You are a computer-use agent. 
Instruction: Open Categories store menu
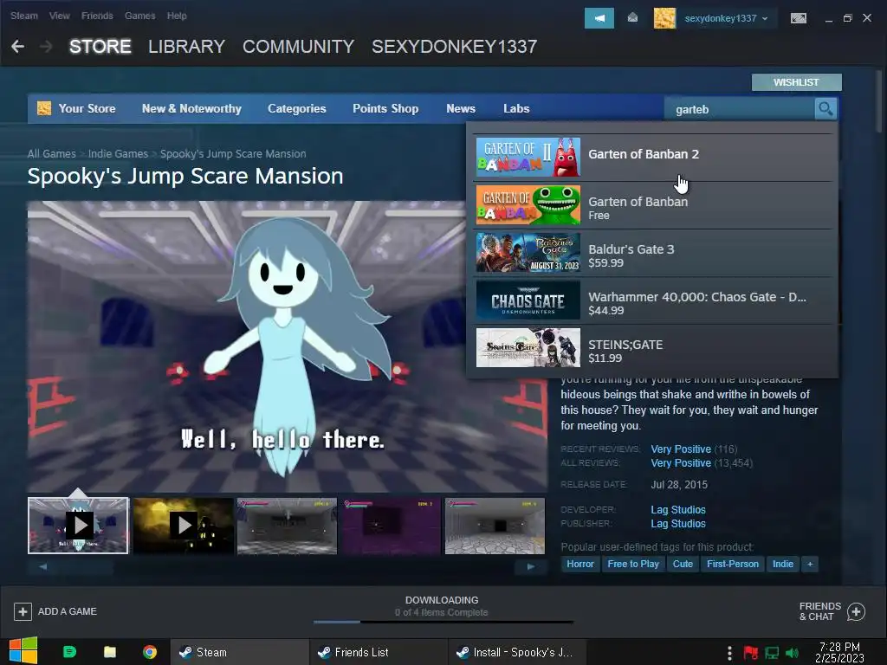pos(296,108)
